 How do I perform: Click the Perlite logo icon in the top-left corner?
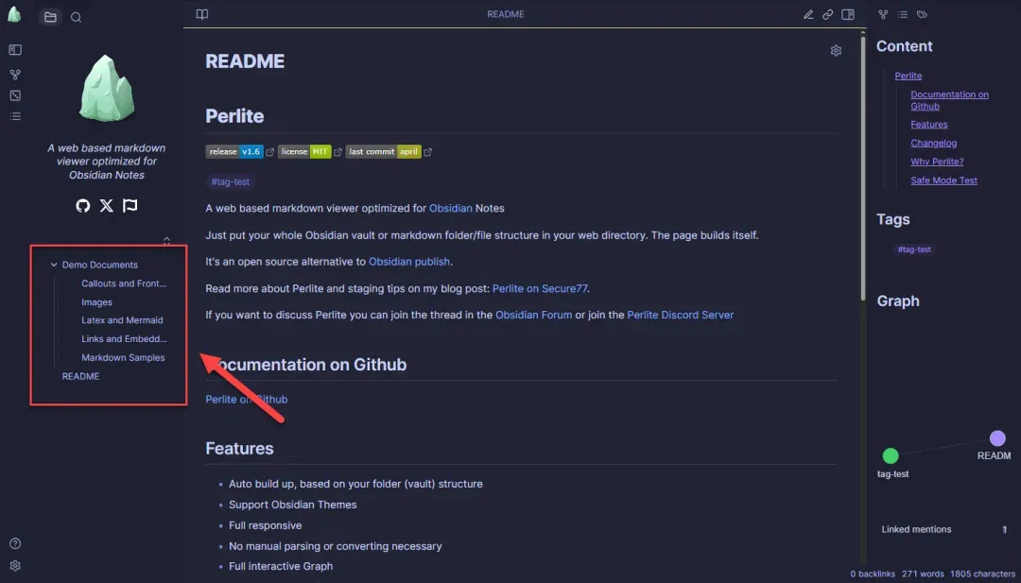click(14, 13)
